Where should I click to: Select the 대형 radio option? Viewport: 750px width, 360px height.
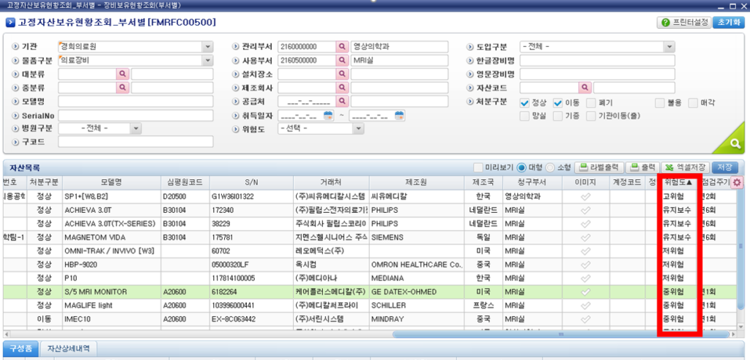pyautogui.click(x=522, y=168)
